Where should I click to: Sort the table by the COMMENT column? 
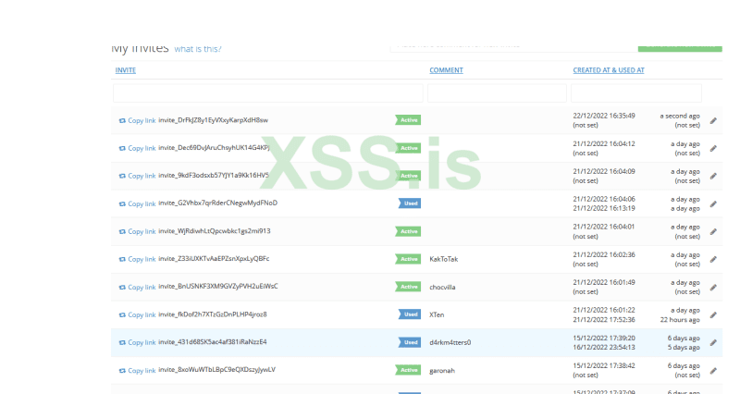pyautogui.click(x=446, y=70)
